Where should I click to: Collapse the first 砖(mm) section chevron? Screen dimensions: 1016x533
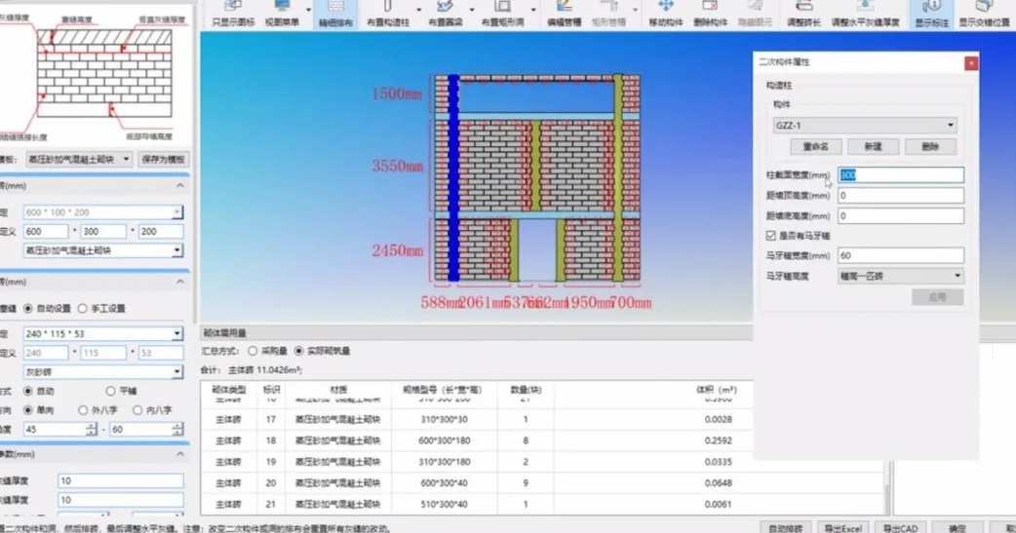(x=180, y=186)
